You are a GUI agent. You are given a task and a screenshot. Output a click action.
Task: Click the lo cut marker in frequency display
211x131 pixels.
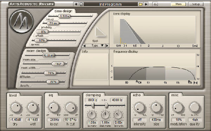[x=137, y=81]
